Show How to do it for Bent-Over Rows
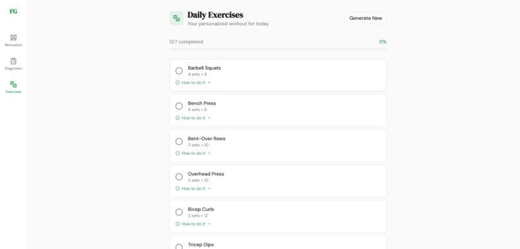The image size is (520, 249). (x=193, y=153)
